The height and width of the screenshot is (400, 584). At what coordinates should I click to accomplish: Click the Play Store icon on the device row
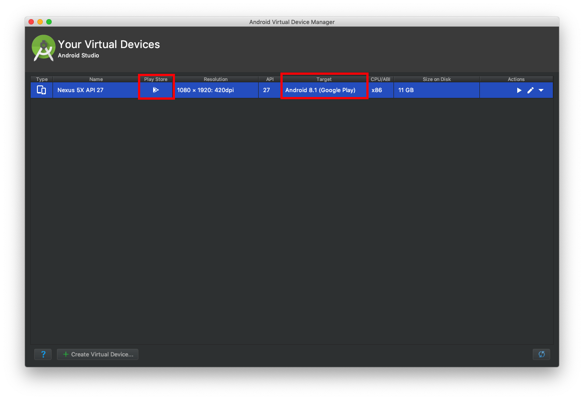156,90
